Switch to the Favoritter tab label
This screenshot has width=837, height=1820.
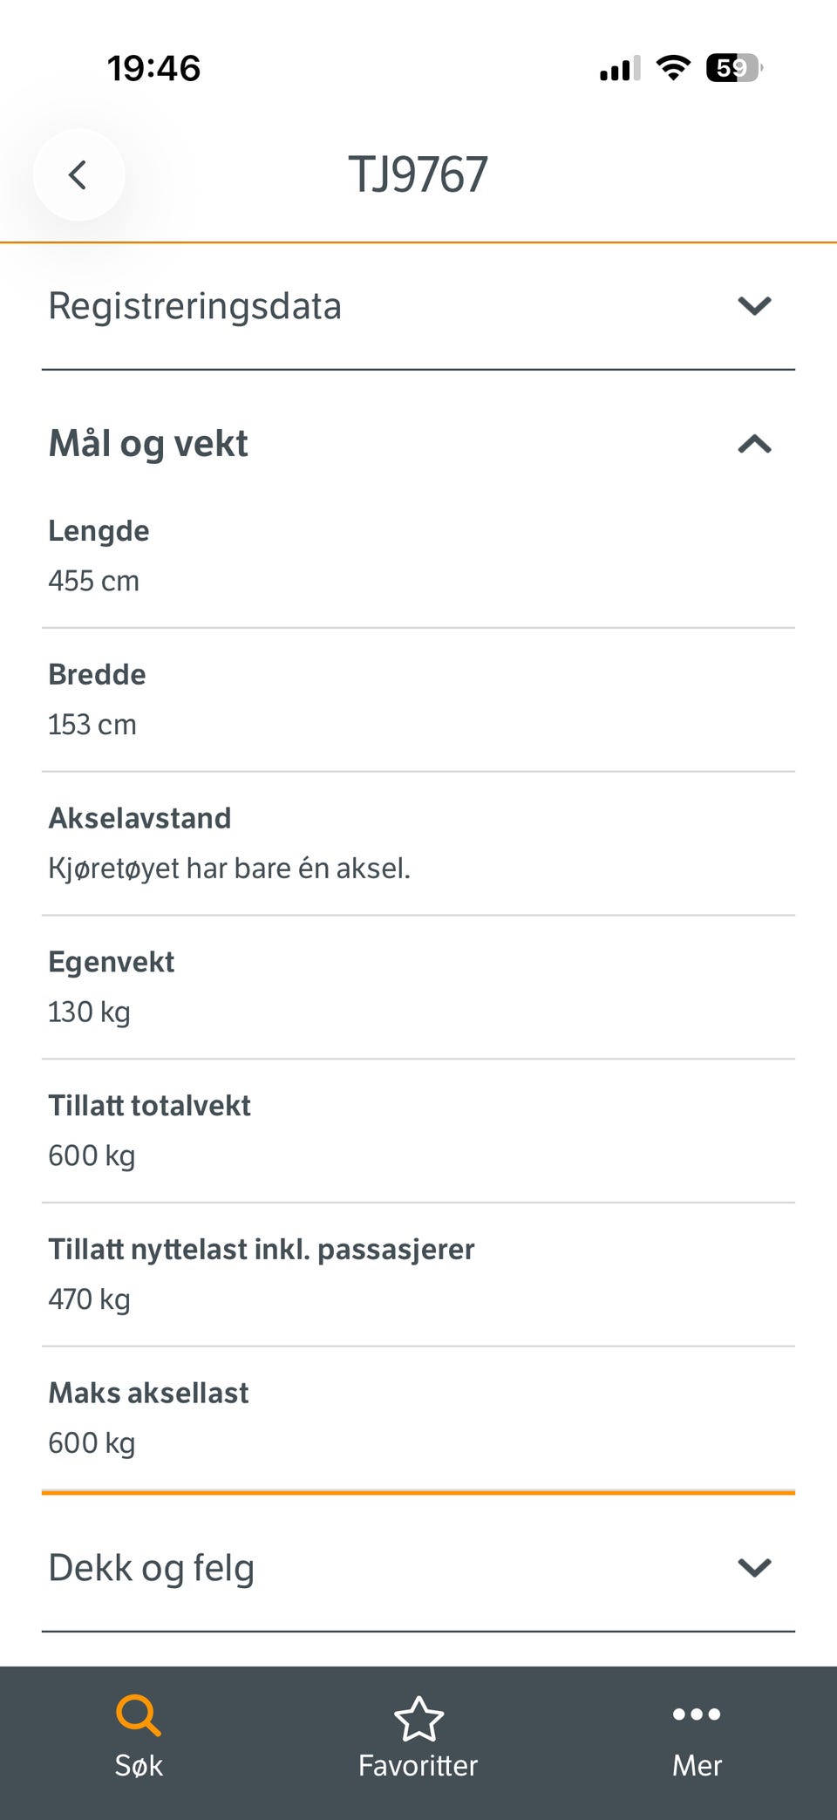[418, 1765]
